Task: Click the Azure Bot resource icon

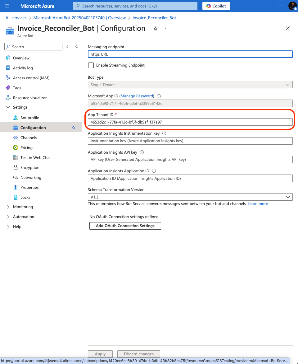Action: [10, 31]
